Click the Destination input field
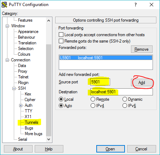The height and width of the screenshot is (155, 160). (x=121, y=92)
